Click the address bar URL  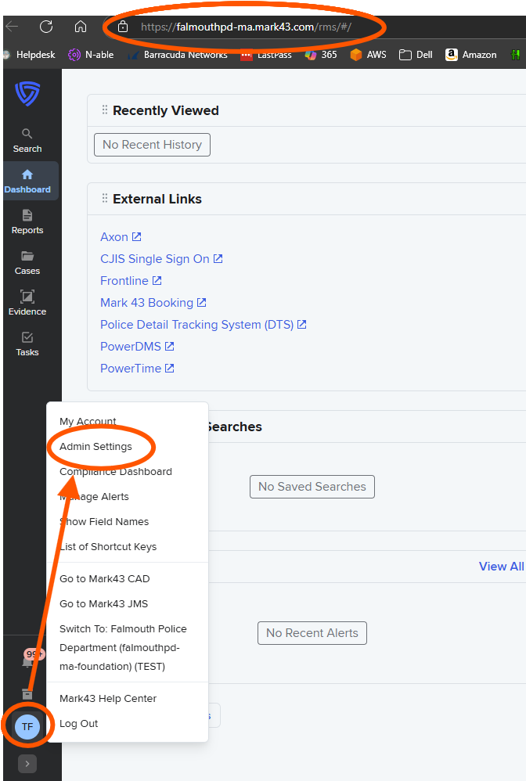click(246, 27)
